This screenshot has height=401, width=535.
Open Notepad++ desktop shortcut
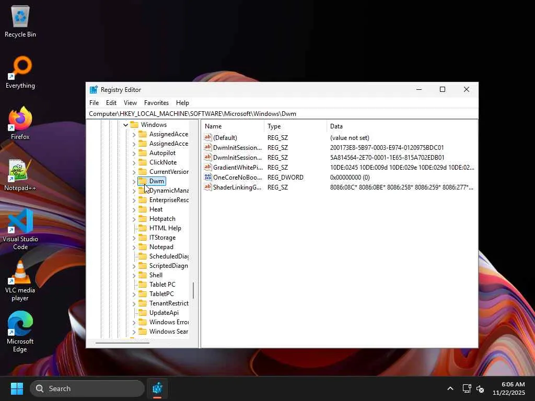coord(20,174)
